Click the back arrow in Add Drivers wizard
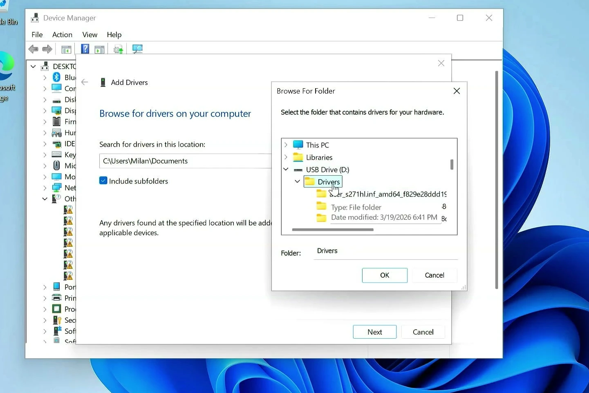This screenshot has width=589, height=393. pos(85,82)
